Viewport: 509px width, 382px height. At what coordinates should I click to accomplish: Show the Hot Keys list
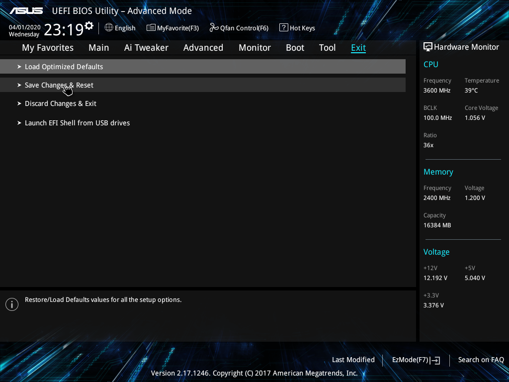pyautogui.click(x=302, y=28)
